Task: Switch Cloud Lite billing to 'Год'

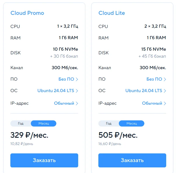Action: click(x=109, y=123)
